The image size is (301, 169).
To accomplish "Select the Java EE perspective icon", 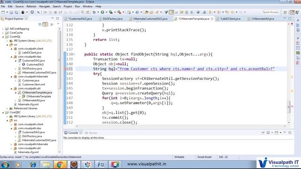I will coord(292,12).
